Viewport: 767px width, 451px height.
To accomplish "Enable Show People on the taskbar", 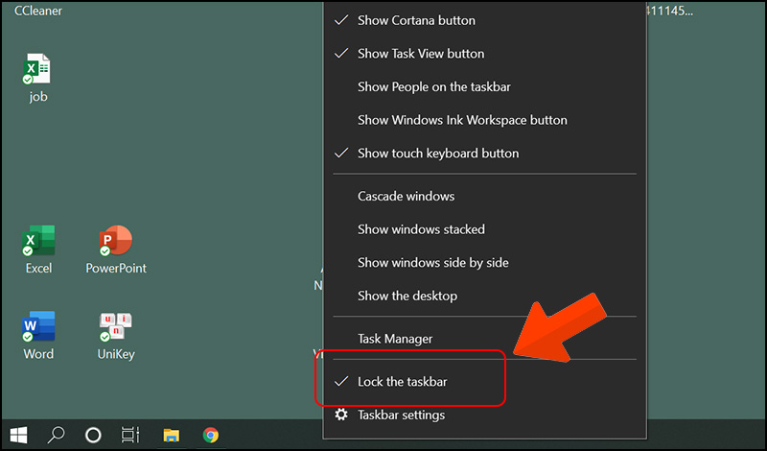I will [433, 87].
